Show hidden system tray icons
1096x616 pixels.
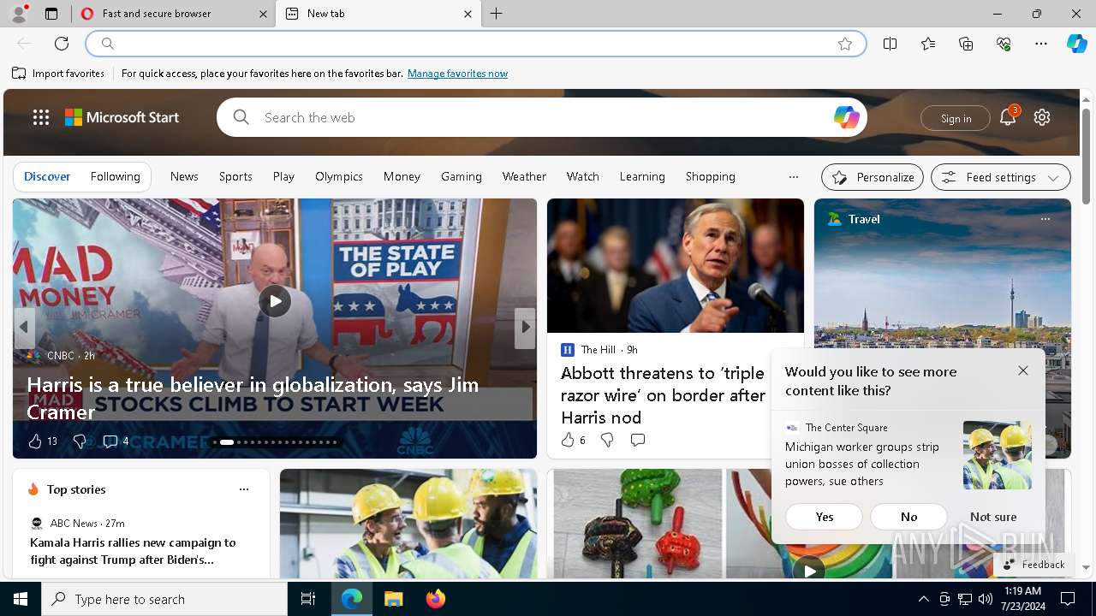coord(923,599)
